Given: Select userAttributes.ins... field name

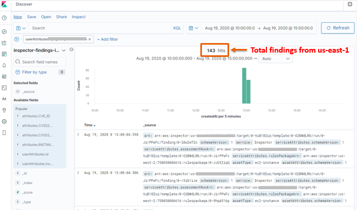Looking at the screenshot, I should 38,164.
